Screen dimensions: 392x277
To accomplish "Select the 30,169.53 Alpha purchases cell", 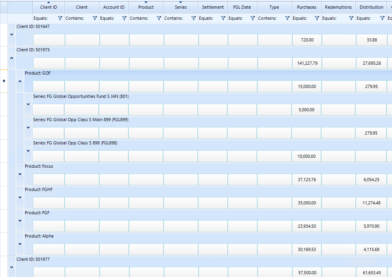I will (x=307, y=249).
